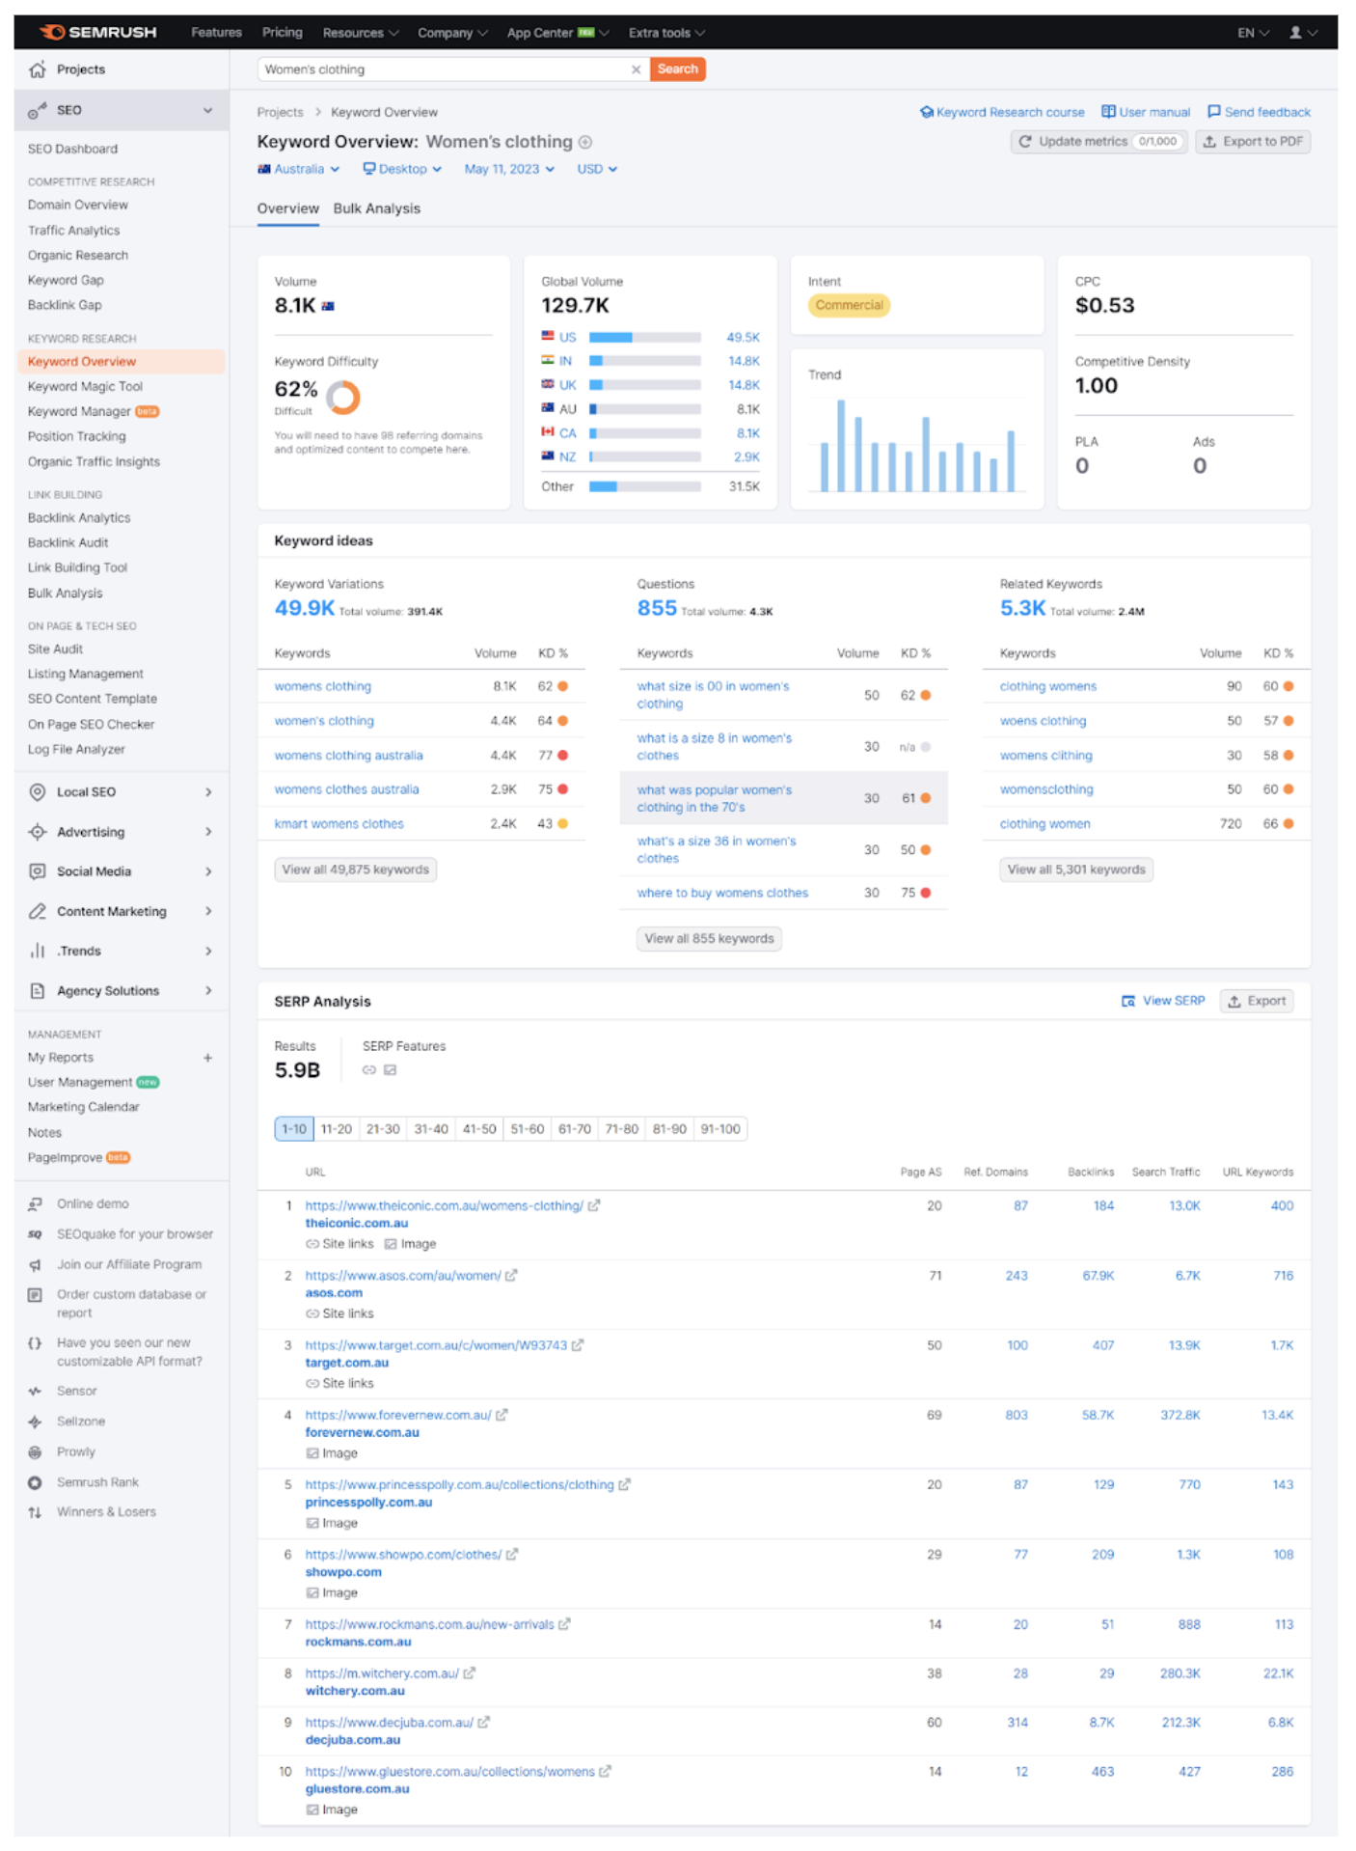Click the Sellzone icon
The width and height of the screenshot is (1356, 1851).
pos(35,1422)
